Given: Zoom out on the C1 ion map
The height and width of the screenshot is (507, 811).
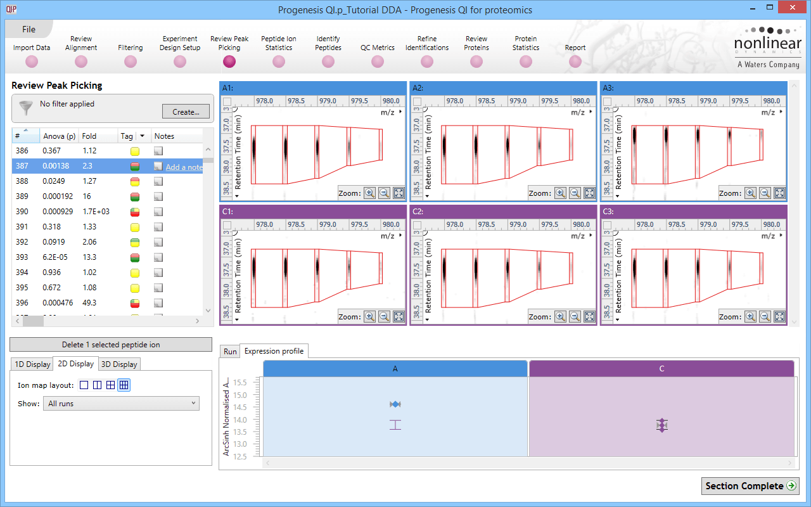Looking at the screenshot, I should [x=385, y=317].
